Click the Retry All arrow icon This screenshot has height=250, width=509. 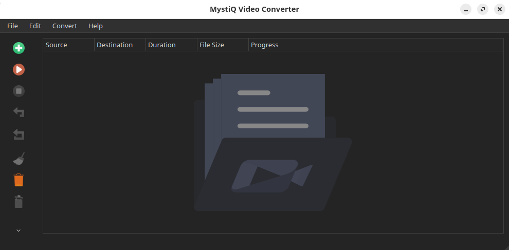[x=19, y=134]
